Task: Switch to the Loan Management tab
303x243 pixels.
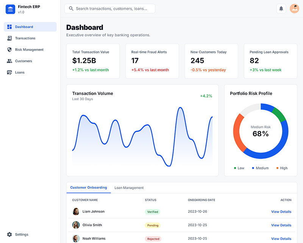Action: click(x=129, y=188)
